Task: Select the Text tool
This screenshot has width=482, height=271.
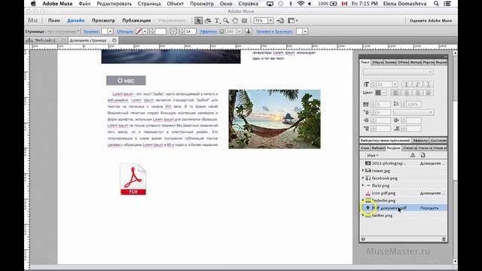Action: [x=217, y=20]
